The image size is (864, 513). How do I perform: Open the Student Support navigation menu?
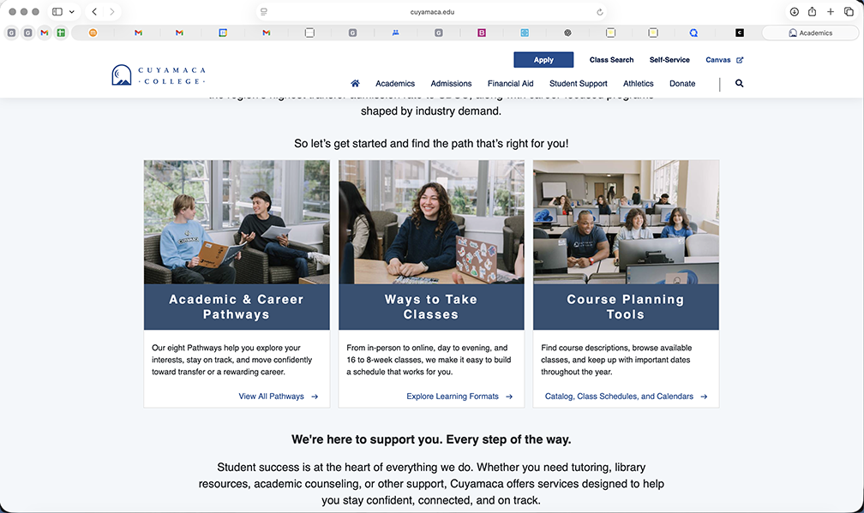click(x=578, y=84)
